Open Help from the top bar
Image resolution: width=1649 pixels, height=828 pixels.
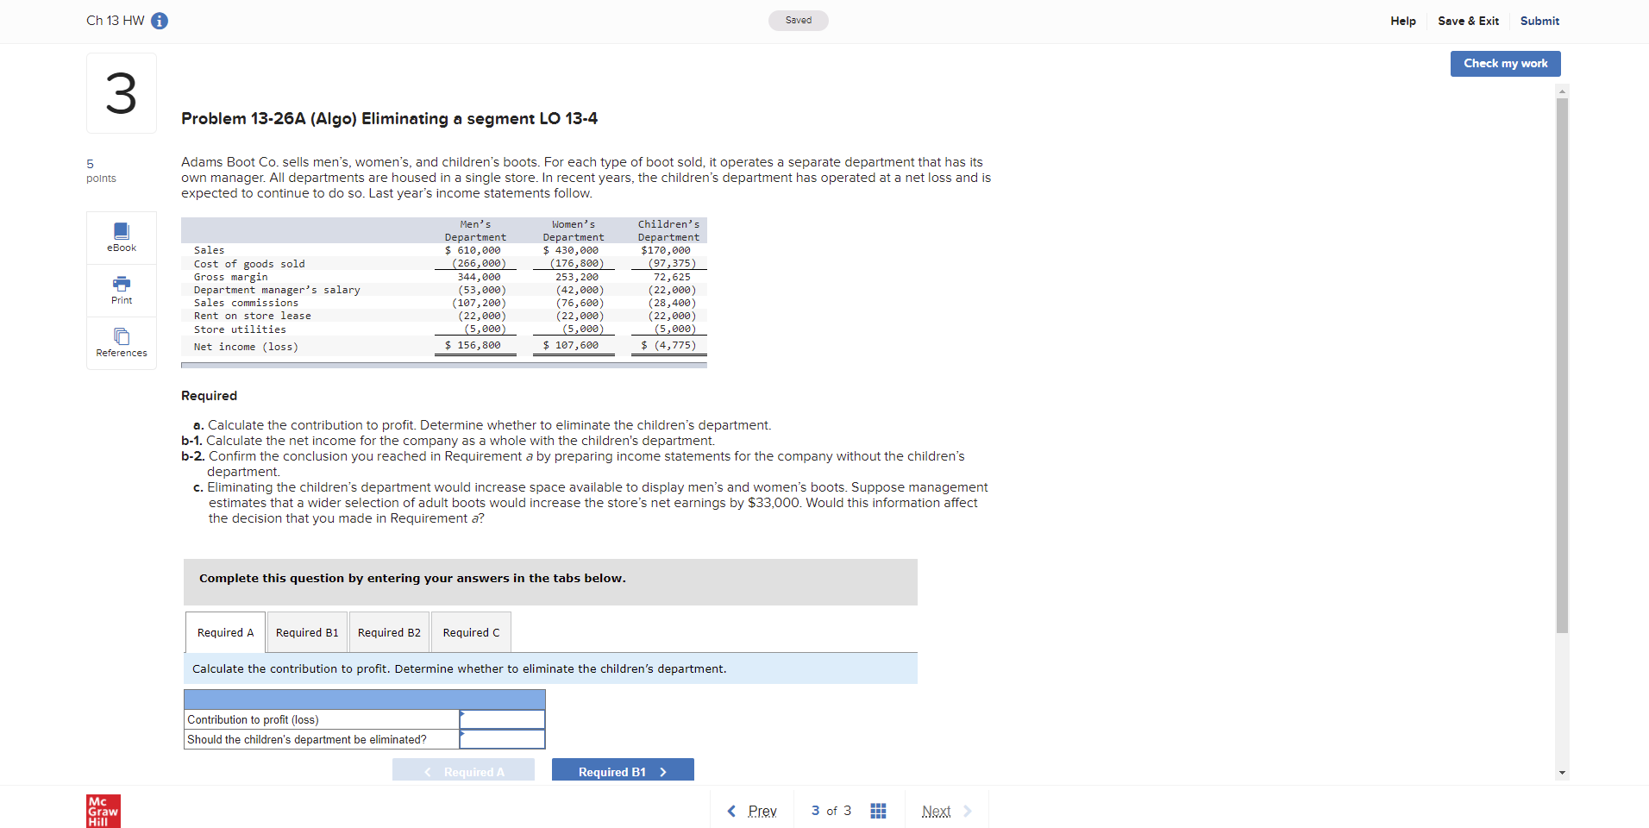click(x=1402, y=21)
